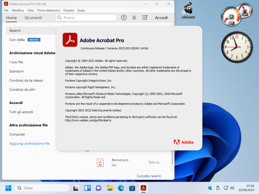
Task: Click the thirdparty URL text in dialog
Action: [x=88, y=120]
